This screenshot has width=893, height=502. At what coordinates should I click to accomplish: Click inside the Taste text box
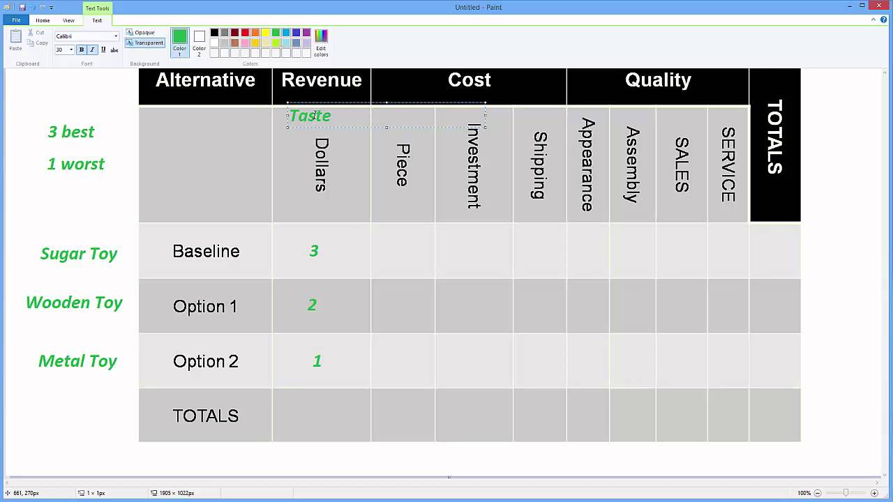point(386,115)
